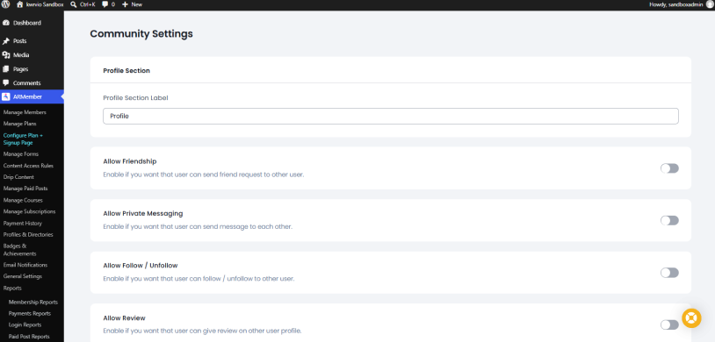
Task: Open Content Access Rules
Action: click(28, 166)
